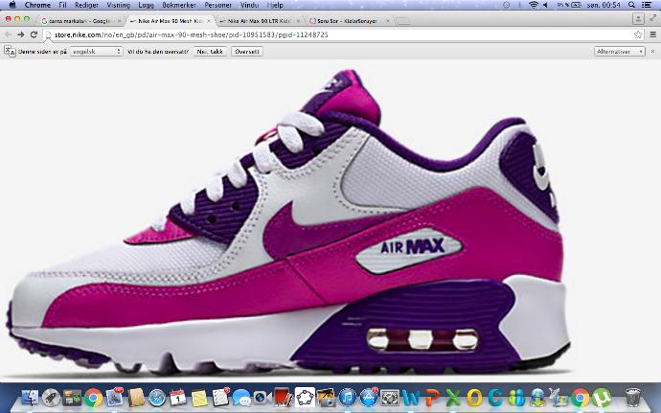Open the Chrome user profile button
661x413 pixels.
tap(638, 19)
